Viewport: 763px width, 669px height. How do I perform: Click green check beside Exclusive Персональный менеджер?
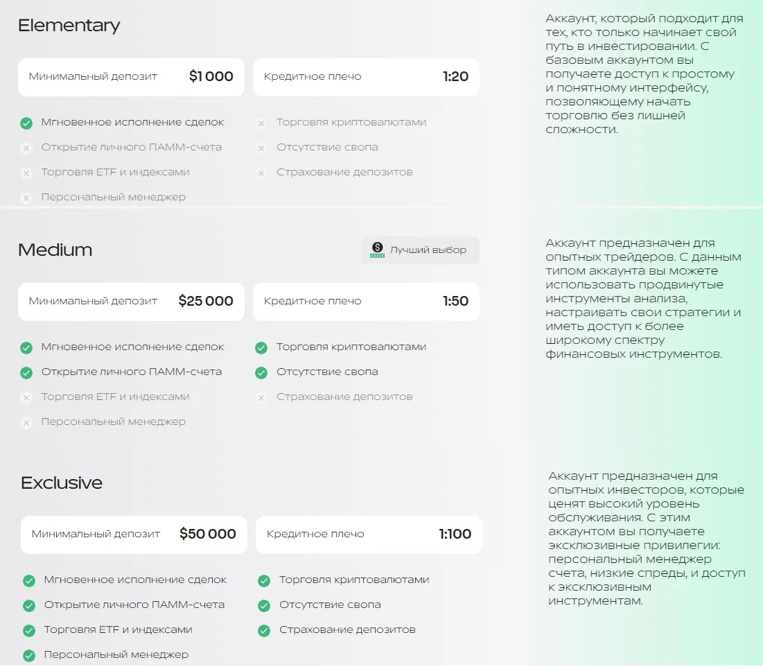[29, 655]
